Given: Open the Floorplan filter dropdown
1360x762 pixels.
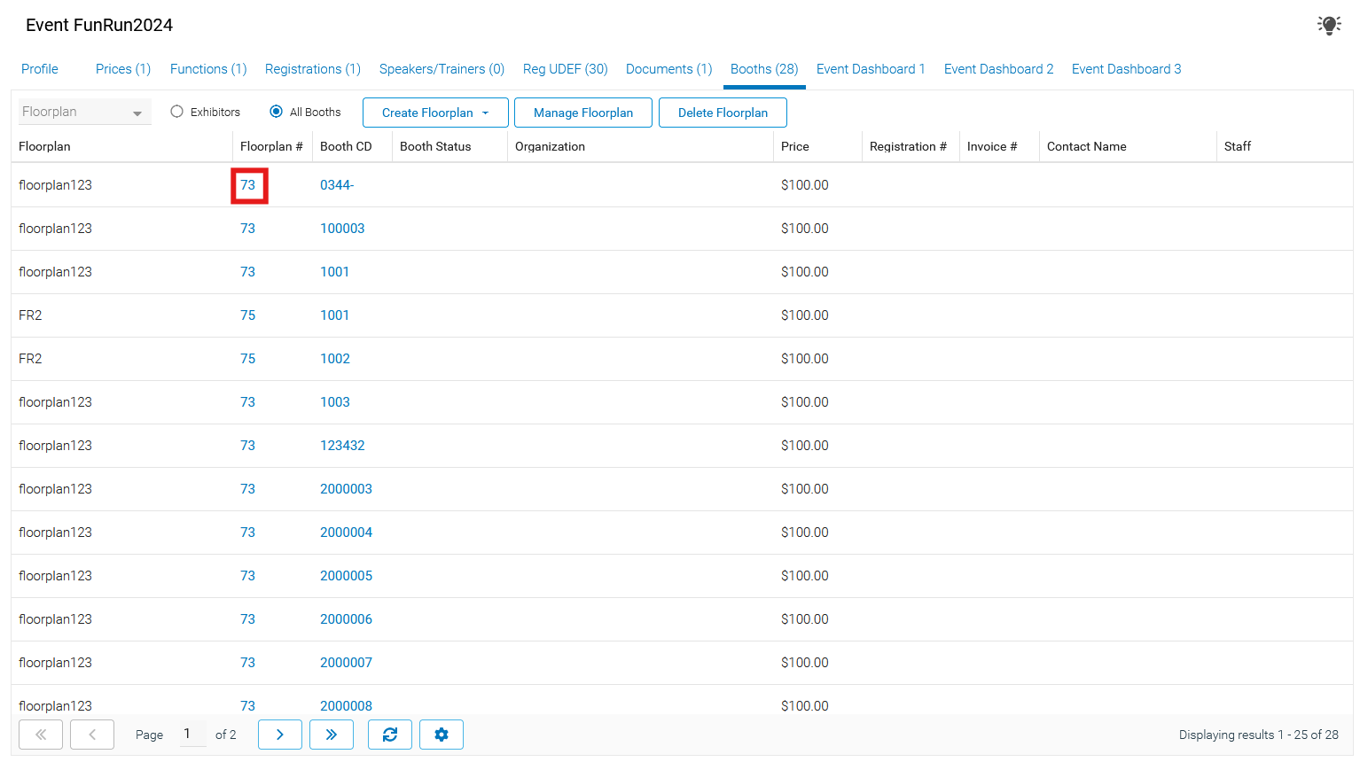Looking at the screenshot, I should click(x=85, y=112).
